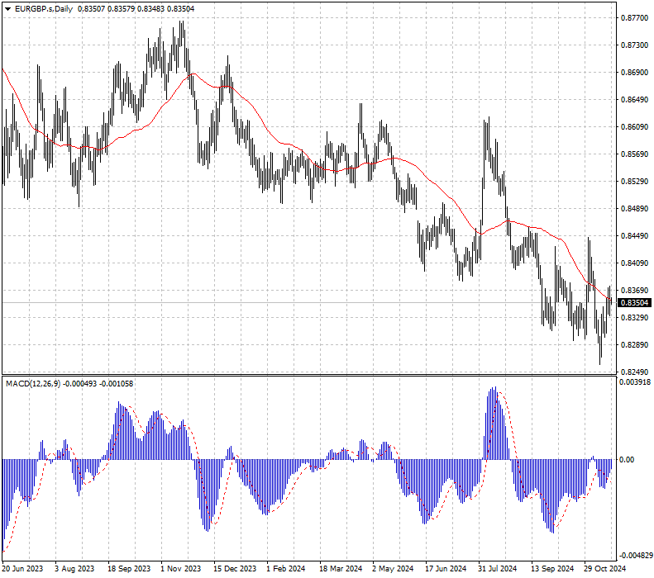Click the 2 May 2024 date label
The image size is (654, 578).
[392, 569]
